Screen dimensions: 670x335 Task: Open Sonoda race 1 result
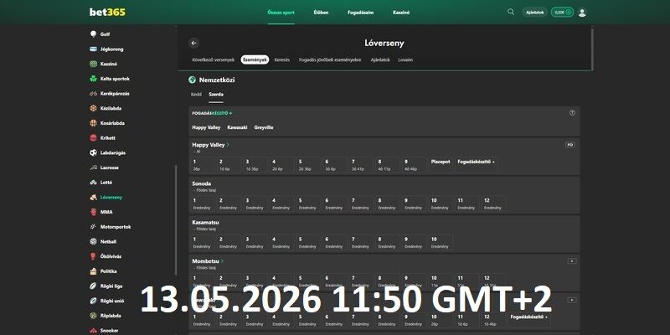point(202,204)
